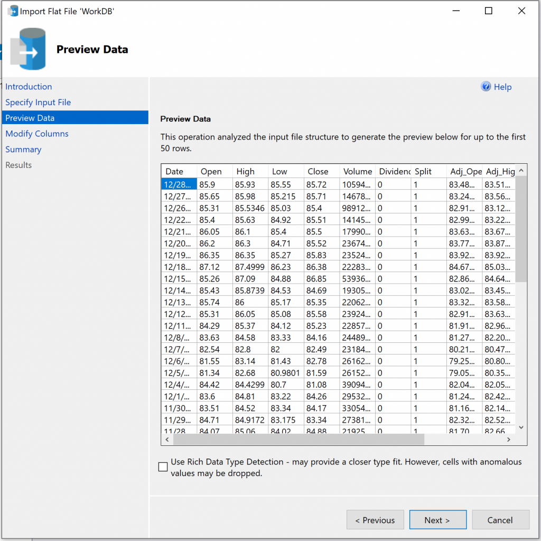Click the Volume 39094... cell
This screenshot has height=541, width=541.
[x=358, y=385]
